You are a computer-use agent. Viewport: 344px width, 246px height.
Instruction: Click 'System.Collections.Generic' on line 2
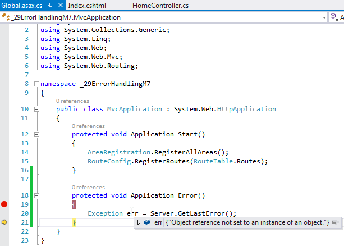pos(115,30)
